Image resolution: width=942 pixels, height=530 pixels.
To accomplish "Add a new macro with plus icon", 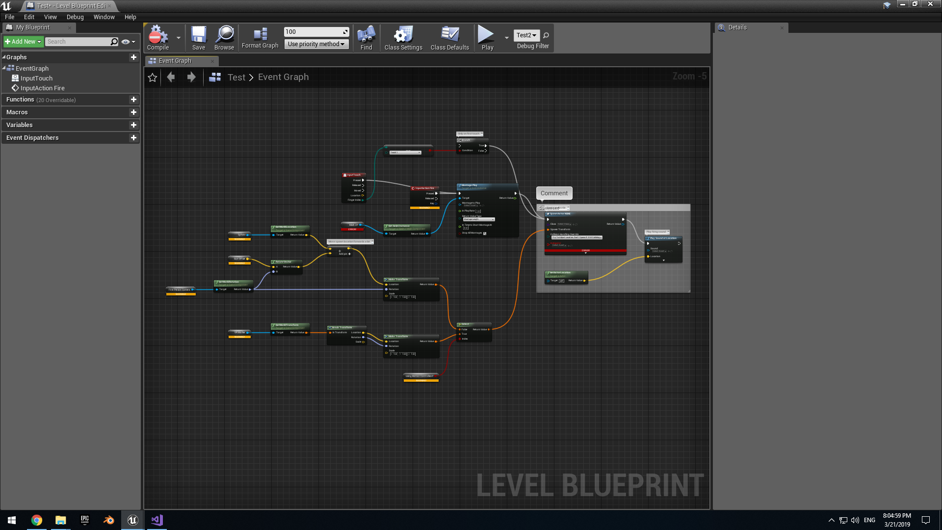I will (133, 112).
